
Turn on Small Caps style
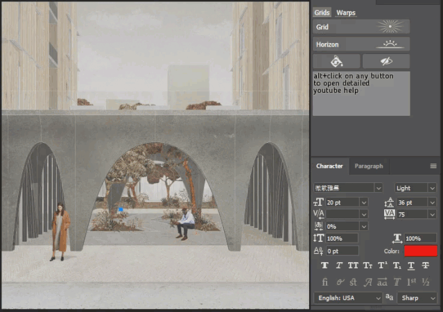[x=367, y=266]
